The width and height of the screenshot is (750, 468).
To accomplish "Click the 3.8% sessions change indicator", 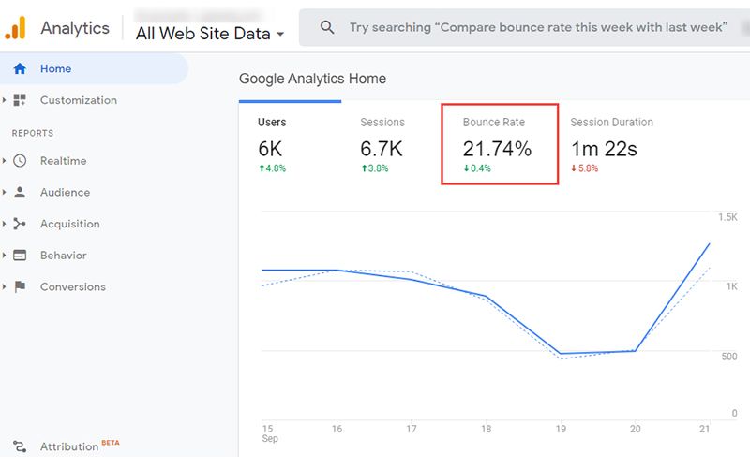I will click(x=375, y=168).
